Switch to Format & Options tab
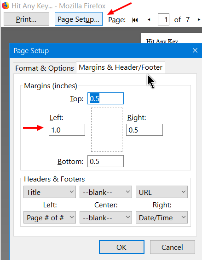This screenshot has height=260, width=202. click(x=45, y=68)
